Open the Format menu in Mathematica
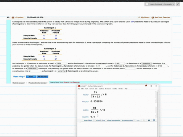 [91, 89]
